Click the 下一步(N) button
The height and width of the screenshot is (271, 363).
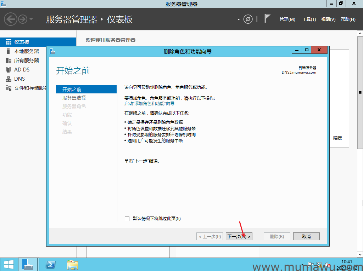click(x=239, y=236)
